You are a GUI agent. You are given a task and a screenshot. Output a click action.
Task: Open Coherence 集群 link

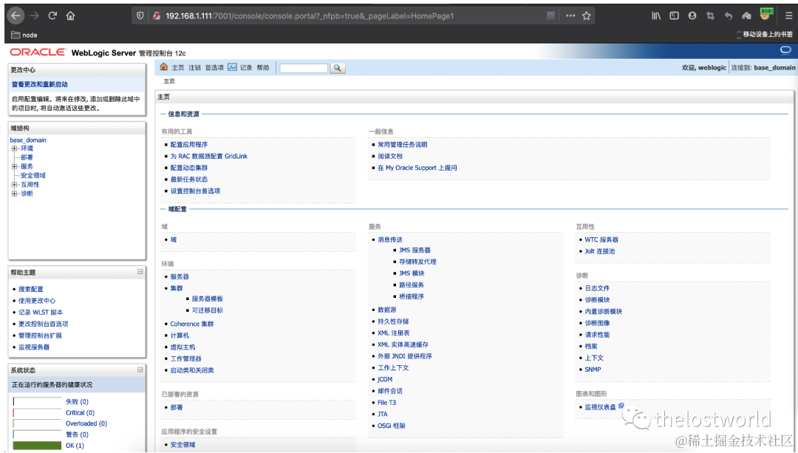pos(192,324)
